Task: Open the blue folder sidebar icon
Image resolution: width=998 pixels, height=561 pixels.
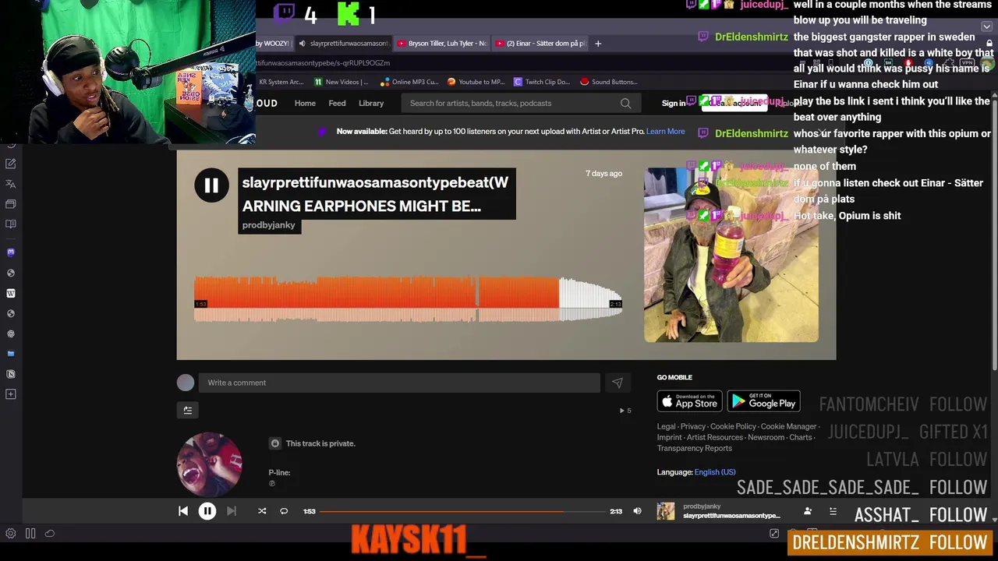Action: point(11,354)
